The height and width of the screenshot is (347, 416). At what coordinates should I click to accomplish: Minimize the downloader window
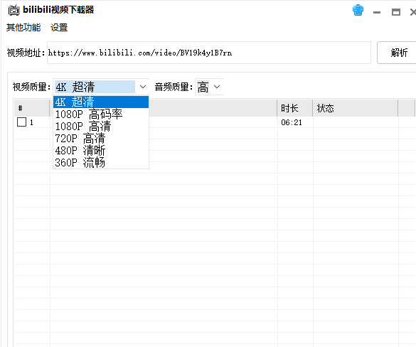point(377,12)
